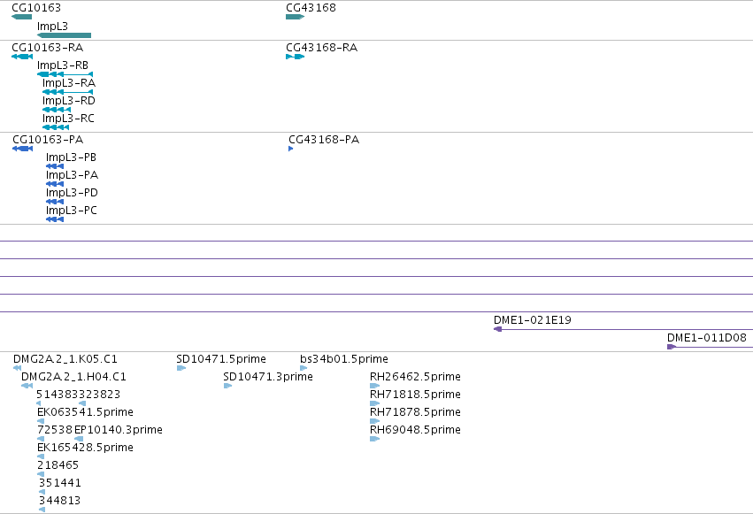Select the DMG2A.2_1.K05.C1 feature label

tap(65, 359)
